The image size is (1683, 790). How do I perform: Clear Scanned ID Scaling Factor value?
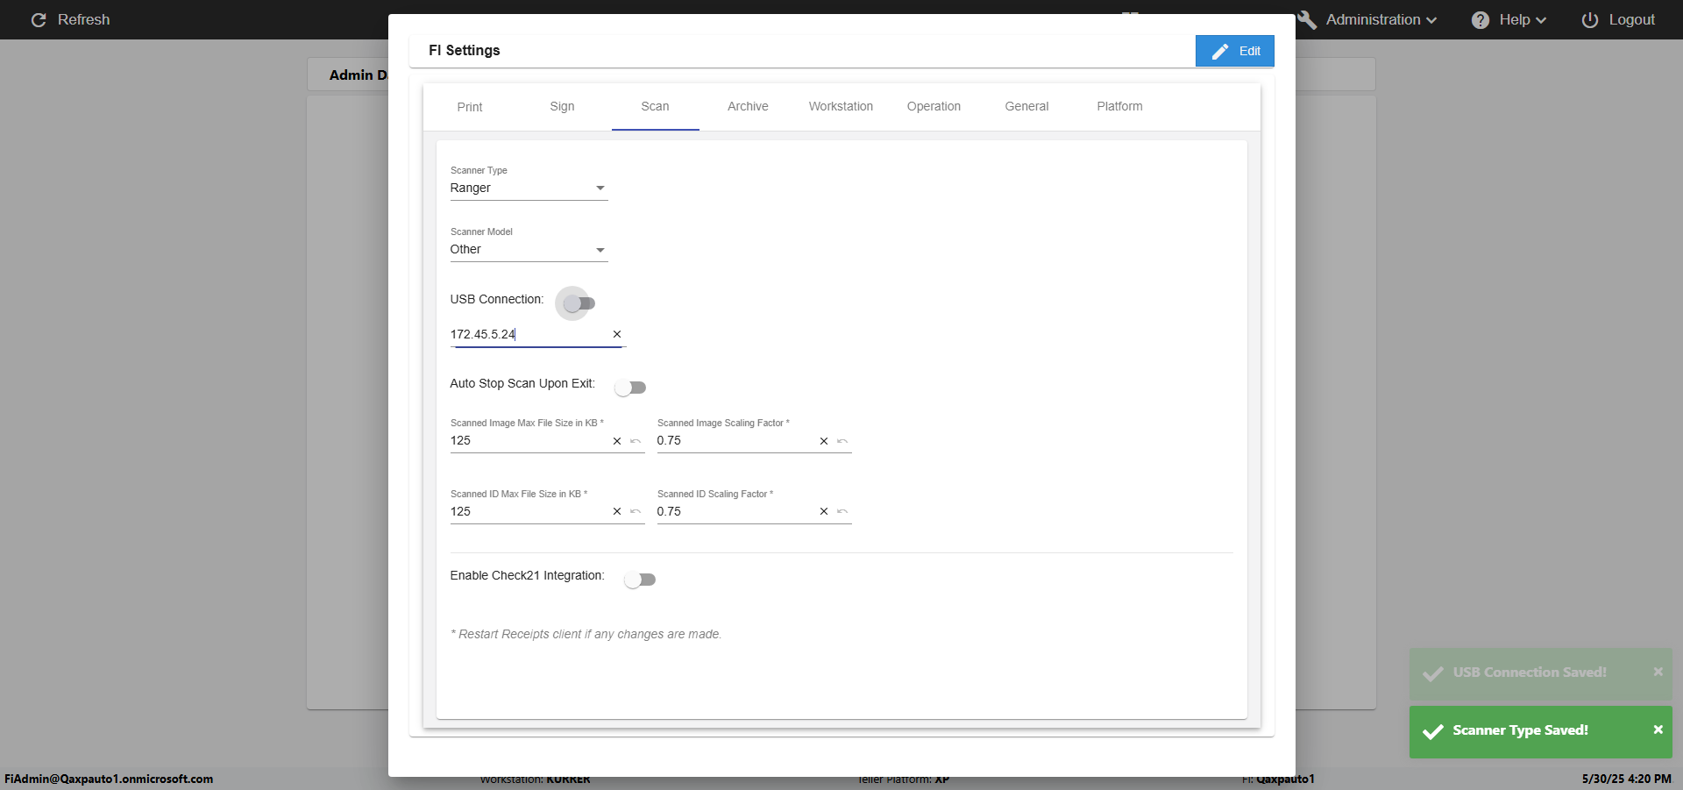point(824,511)
